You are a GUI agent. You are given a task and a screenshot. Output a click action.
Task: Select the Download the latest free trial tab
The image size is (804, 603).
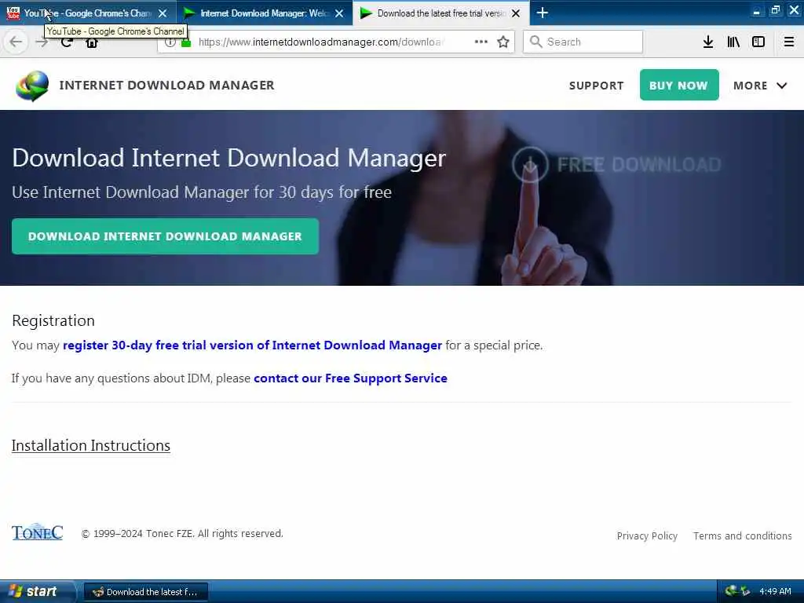click(x=441, y=13)
